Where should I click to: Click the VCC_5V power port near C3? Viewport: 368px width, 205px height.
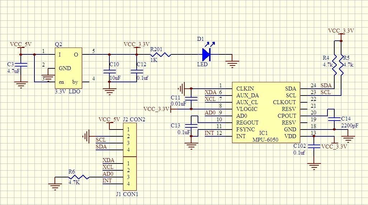click(x=21, y=44)
